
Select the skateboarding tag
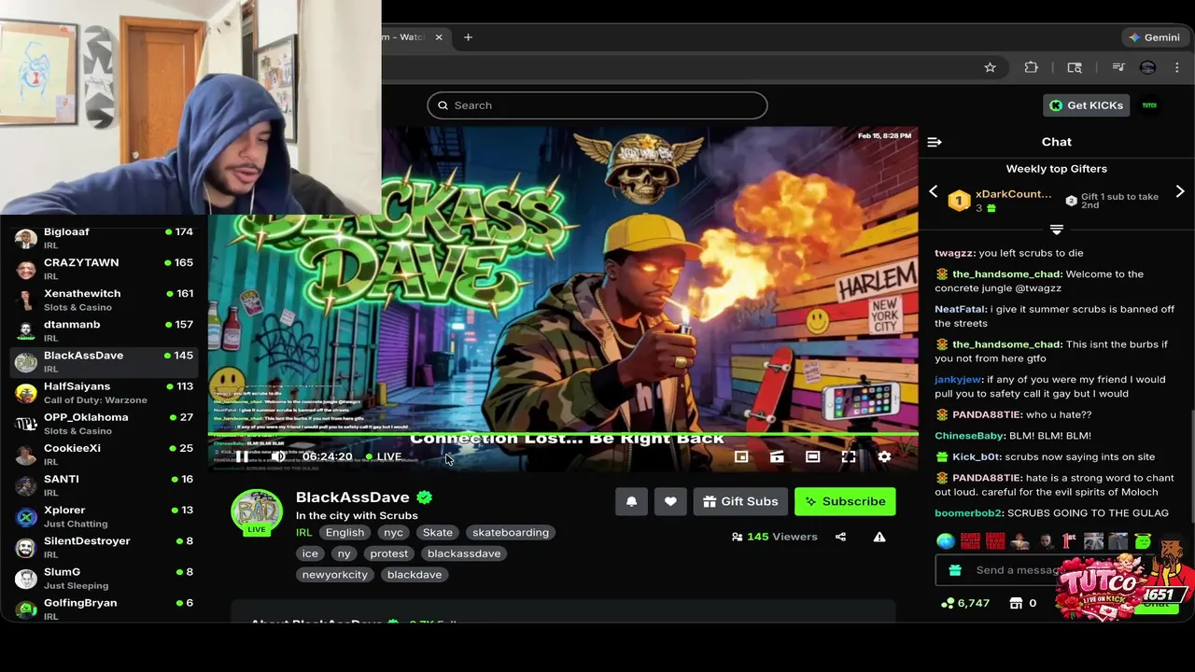click(x=511, y=532)
